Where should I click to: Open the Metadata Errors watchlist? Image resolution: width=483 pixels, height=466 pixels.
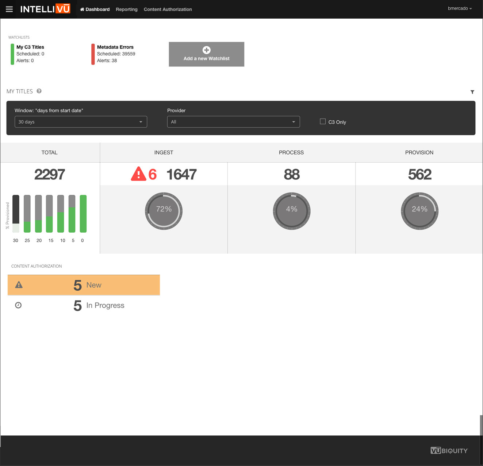point(115,47)
